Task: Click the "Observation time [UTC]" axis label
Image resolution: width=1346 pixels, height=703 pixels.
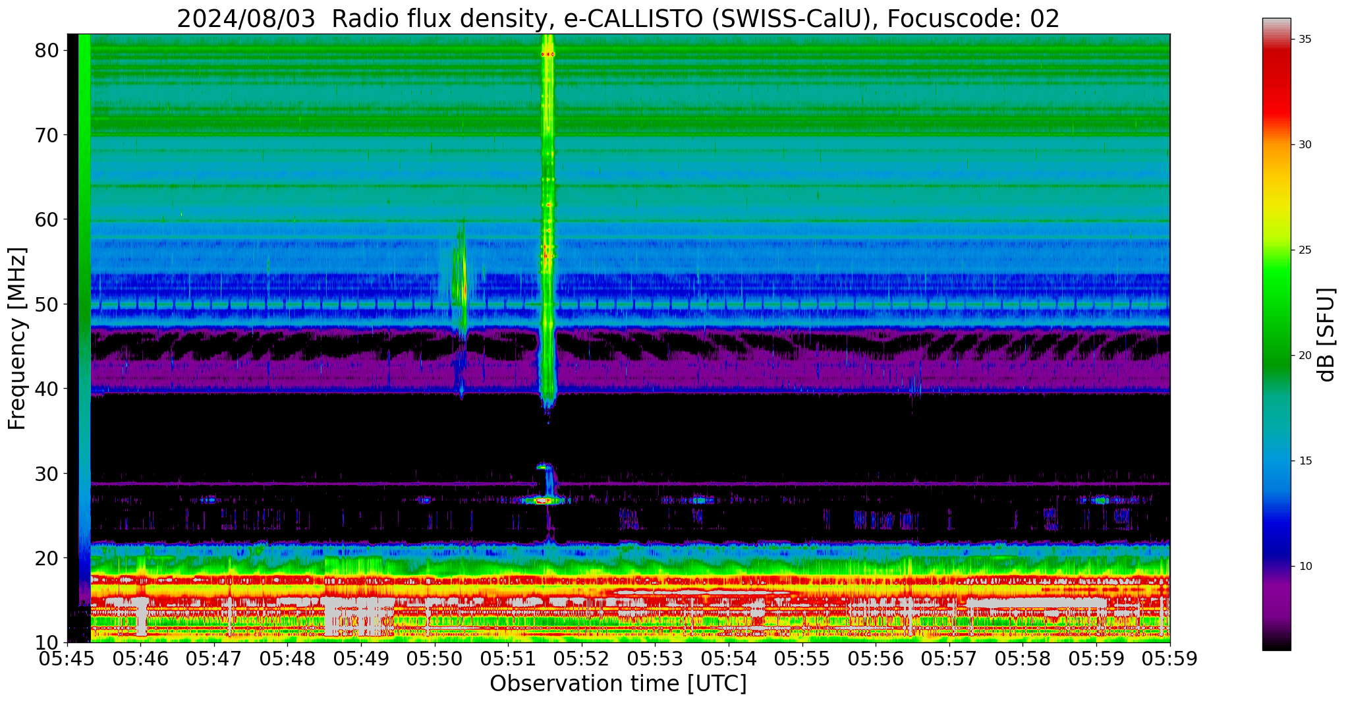Action: tap(618, 683)
